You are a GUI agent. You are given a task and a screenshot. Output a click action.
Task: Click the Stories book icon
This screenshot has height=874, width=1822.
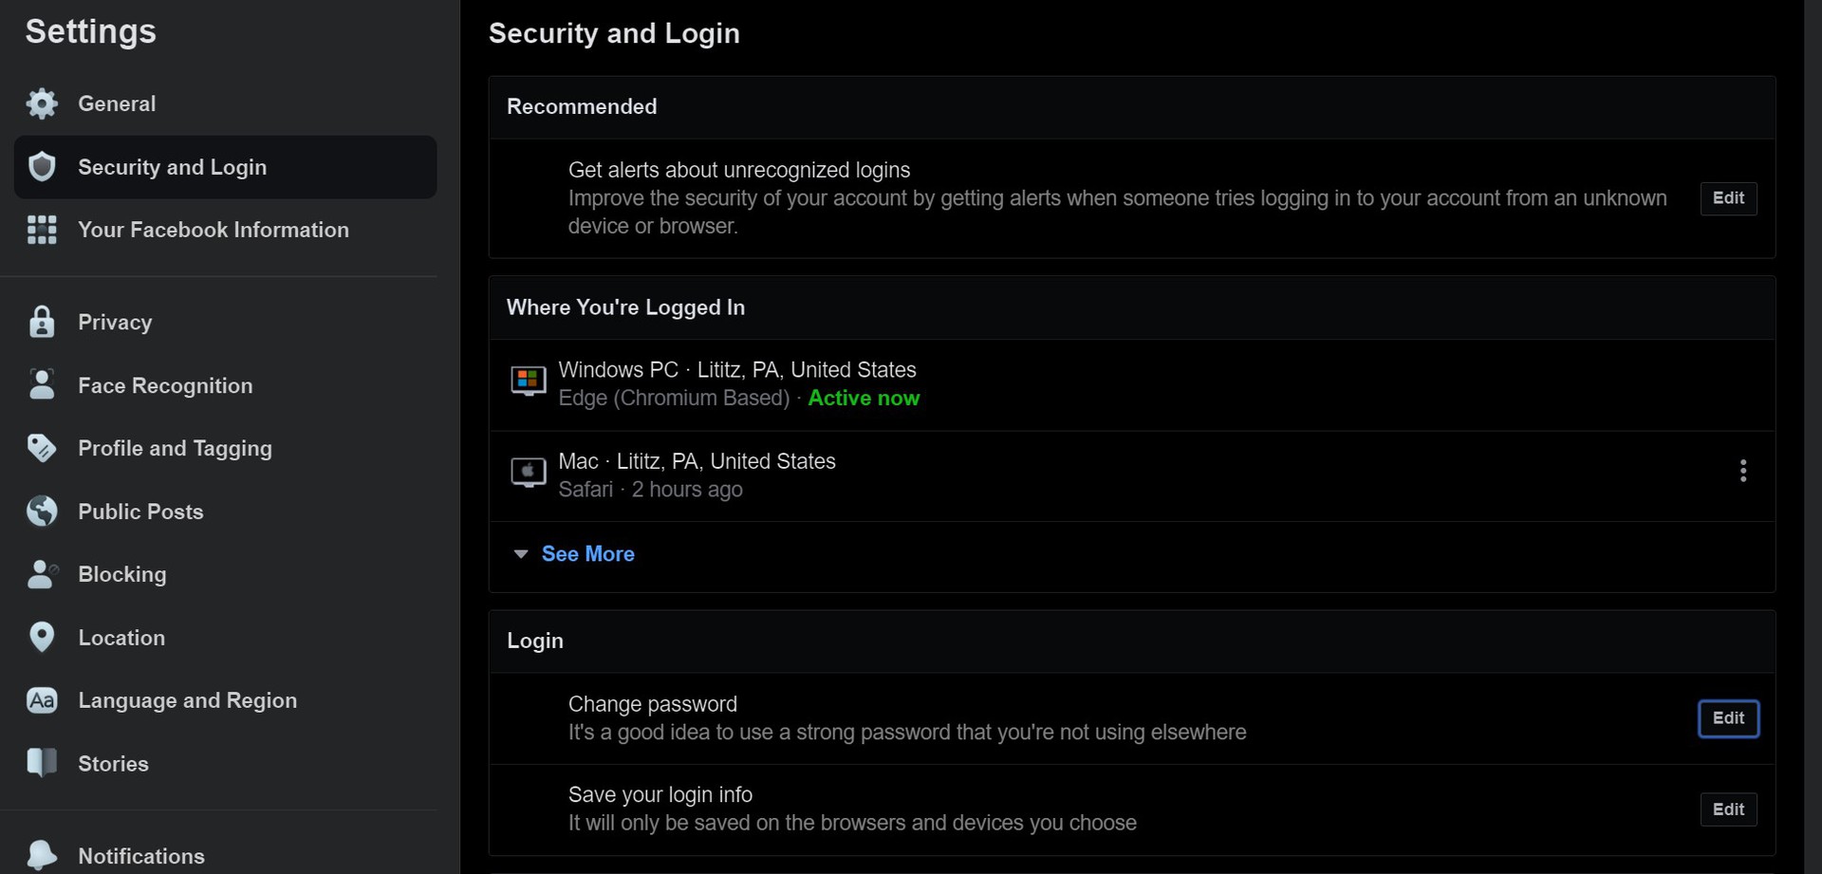tap(42, 763)
